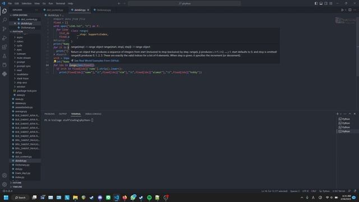Open the terminal panel more actions ellipsis
This screenshot has width=359, height=202.
[345, 114]
